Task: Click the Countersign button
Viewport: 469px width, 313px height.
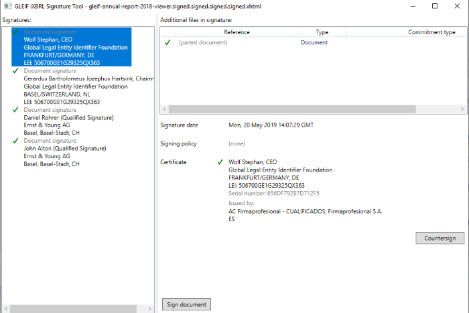Action: tap(440, 238)
